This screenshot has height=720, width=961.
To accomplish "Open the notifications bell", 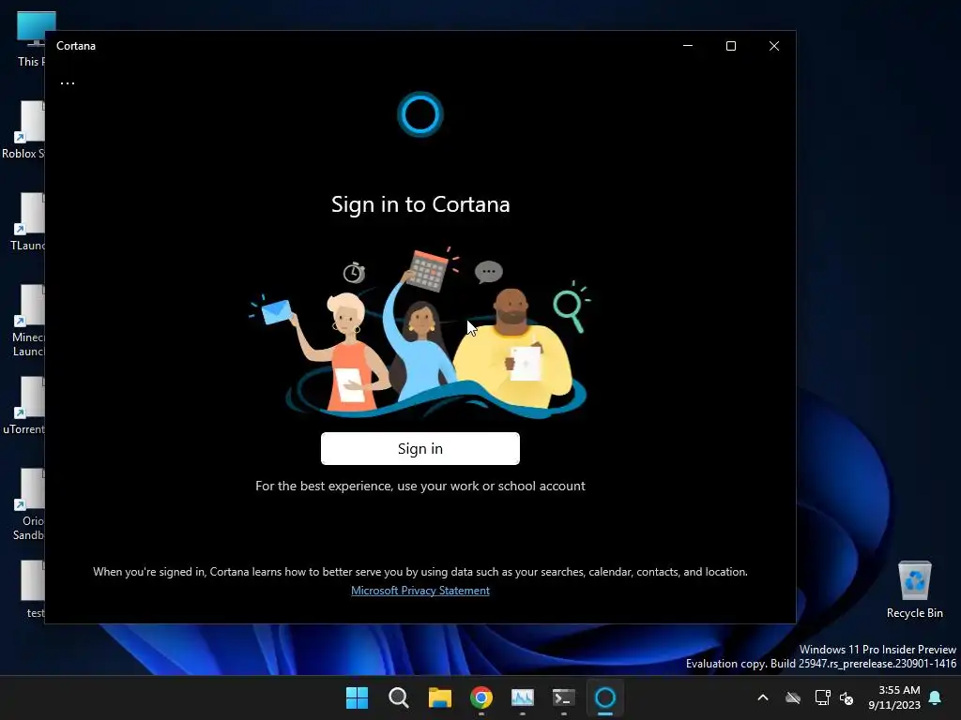I will point(936,697).
